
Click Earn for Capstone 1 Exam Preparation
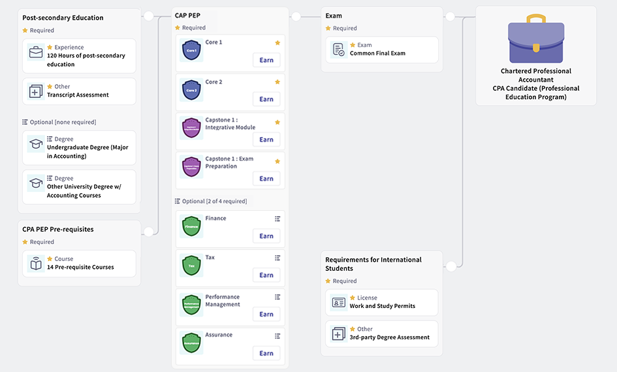tap(266, 179)
